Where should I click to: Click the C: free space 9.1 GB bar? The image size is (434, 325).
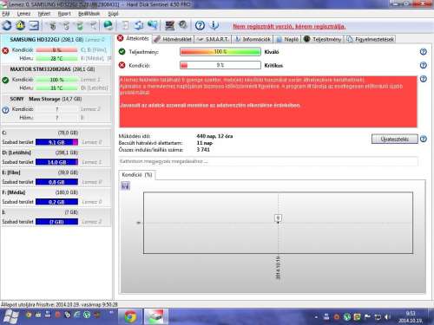56,142
